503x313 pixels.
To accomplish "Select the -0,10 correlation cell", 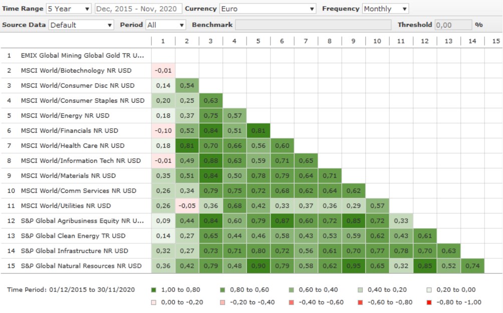I will click(x=163, y=131).
